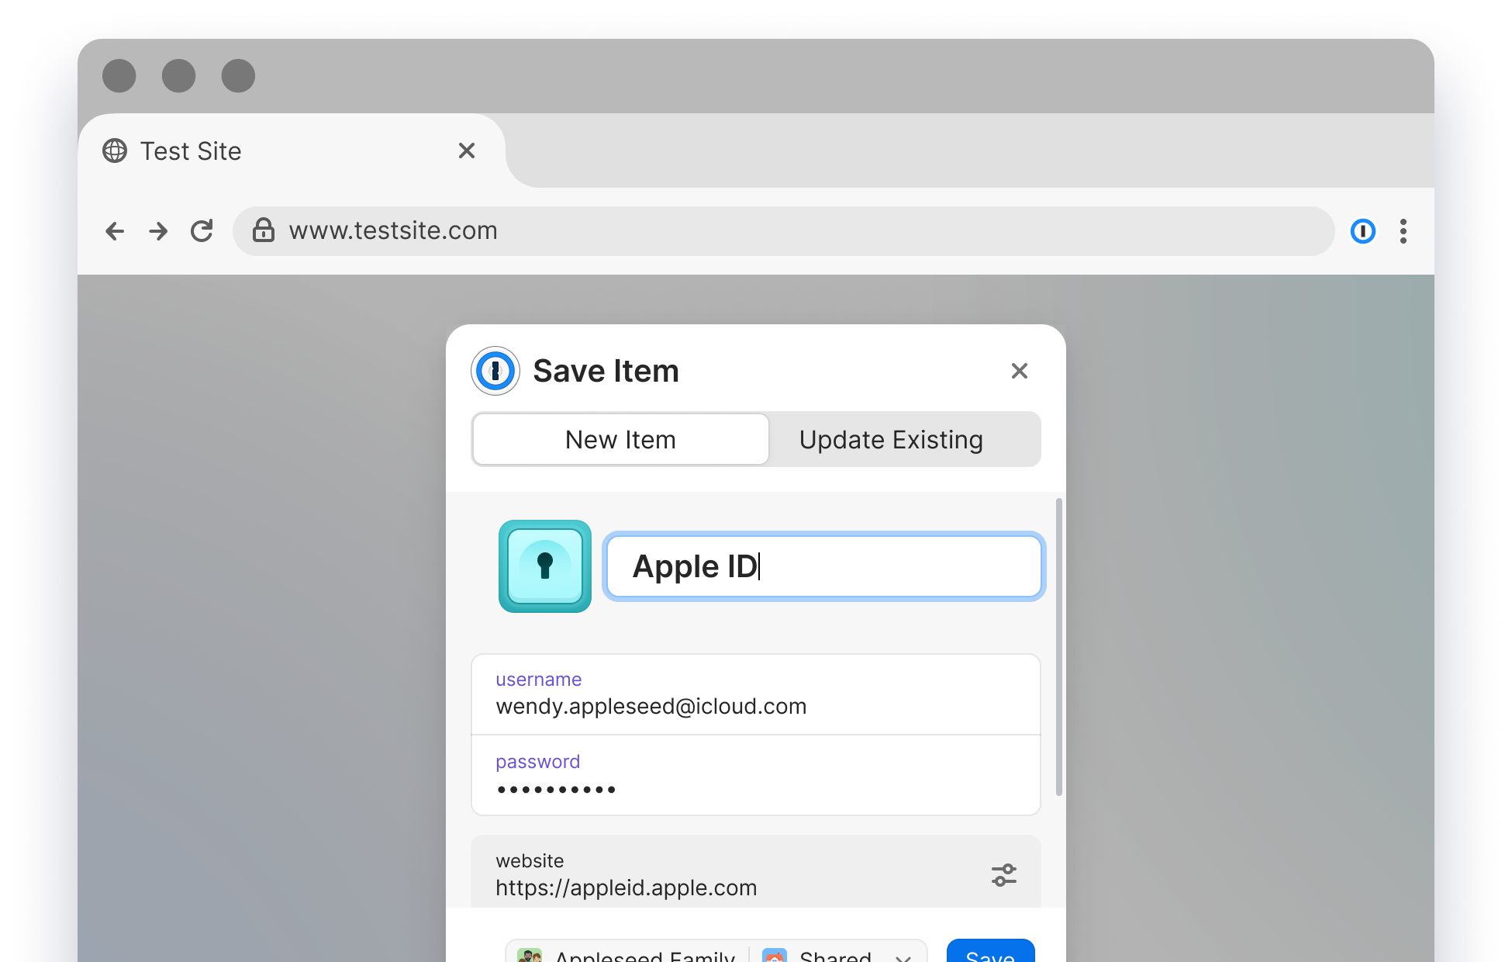Click the Save button

[x=989, y=954]
